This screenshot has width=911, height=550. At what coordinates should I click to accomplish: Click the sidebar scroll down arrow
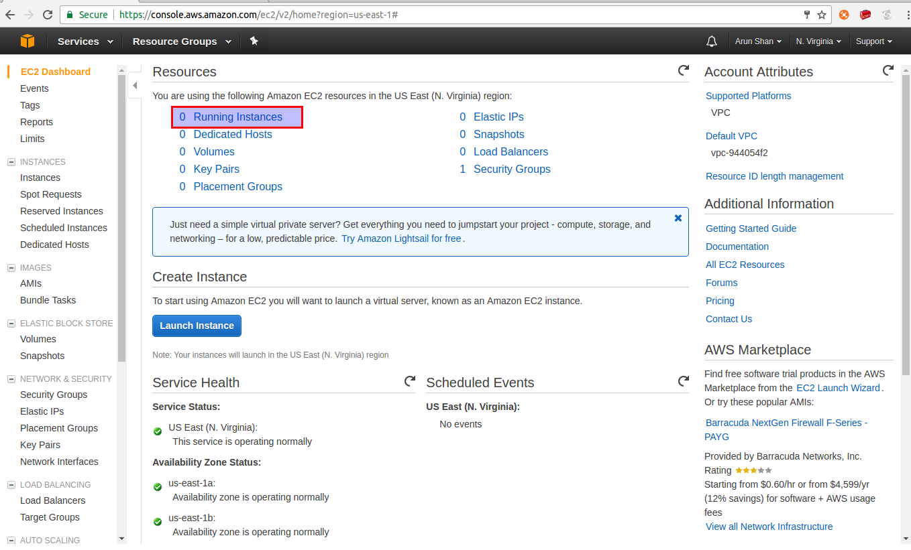(121, 539)
